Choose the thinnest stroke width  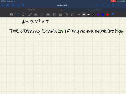79,15
